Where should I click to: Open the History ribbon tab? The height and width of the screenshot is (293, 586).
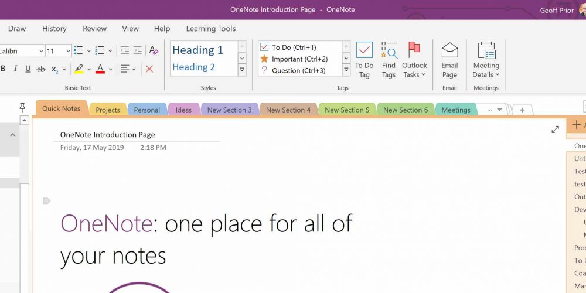tap(54, 29)
